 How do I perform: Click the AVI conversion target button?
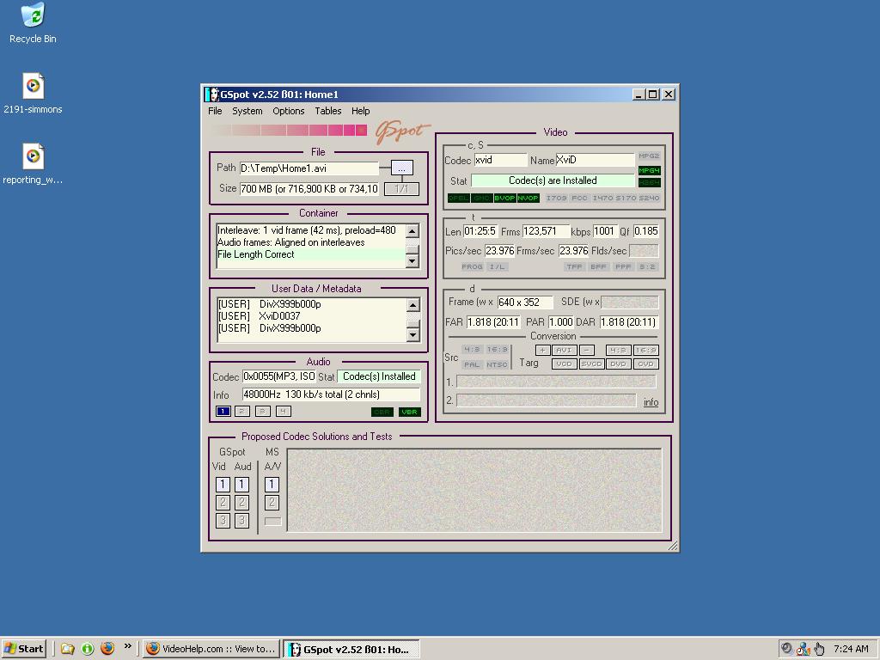pyautogui.click(x=564, y=351)
